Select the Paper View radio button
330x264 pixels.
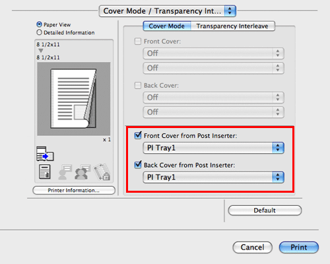pos(39,24)
